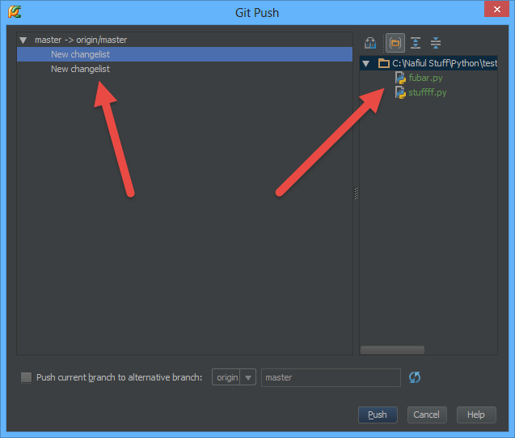515x438 pixels.
Task: Select fubar.py in file tree
Action: pos(425,78)
